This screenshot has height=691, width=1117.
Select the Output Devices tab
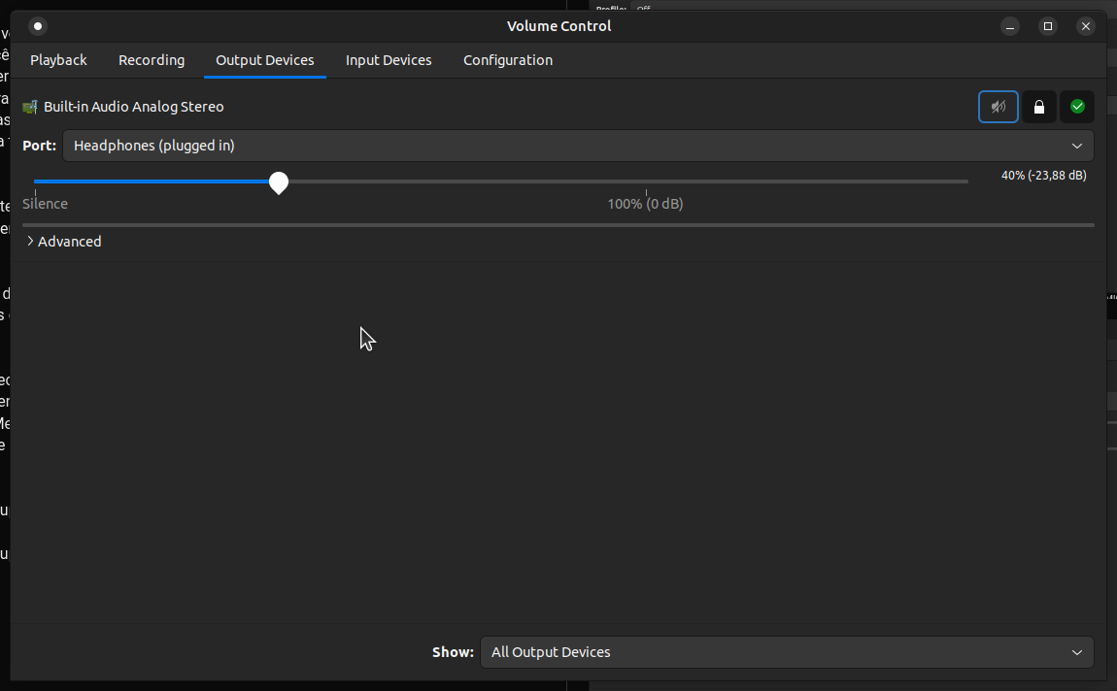(265, 60)
